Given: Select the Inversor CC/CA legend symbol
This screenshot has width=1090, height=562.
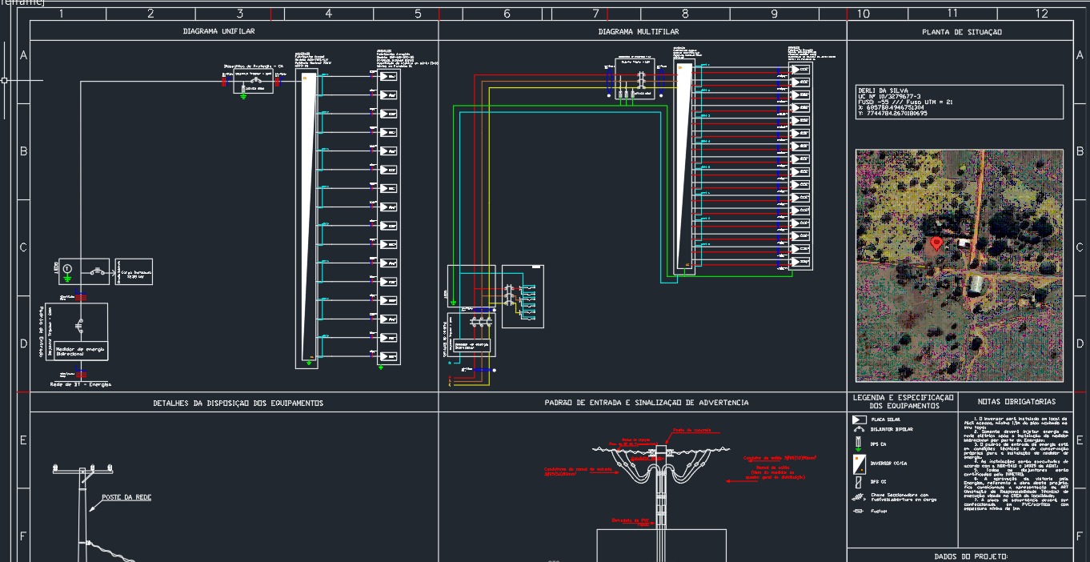Looking at the screenshot, I should pos(858,463).
